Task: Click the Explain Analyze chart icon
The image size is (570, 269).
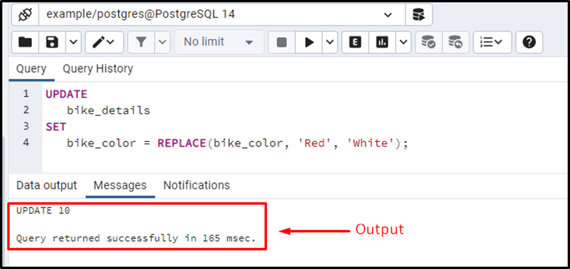Action: (x=382, y=42)
